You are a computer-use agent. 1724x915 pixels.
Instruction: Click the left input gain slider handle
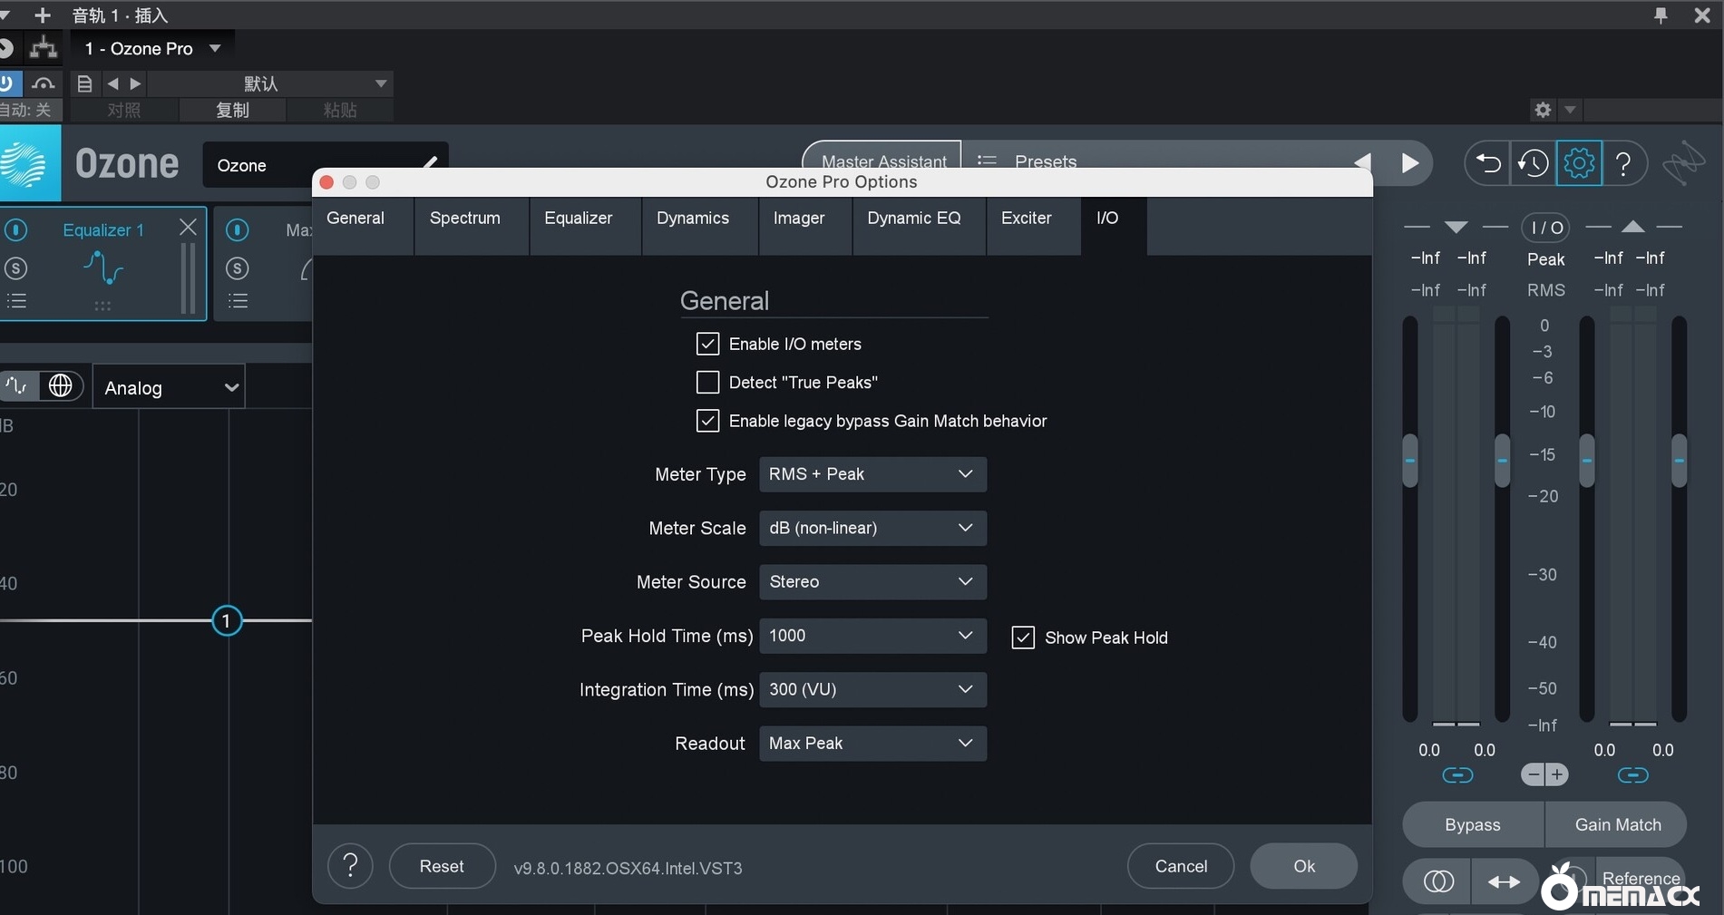pyautogui.click(x=1410, y=461)
